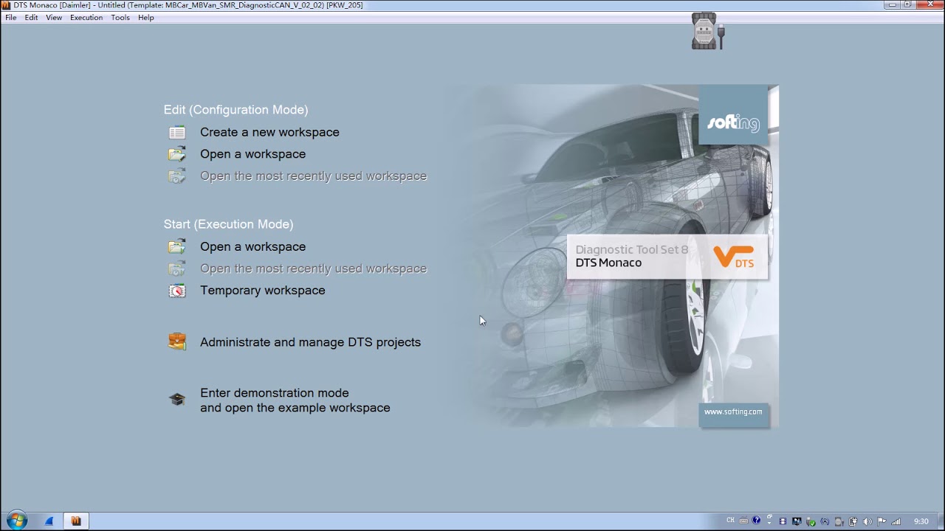Click the power plug battery tray icon

click(x=853, y=521)
